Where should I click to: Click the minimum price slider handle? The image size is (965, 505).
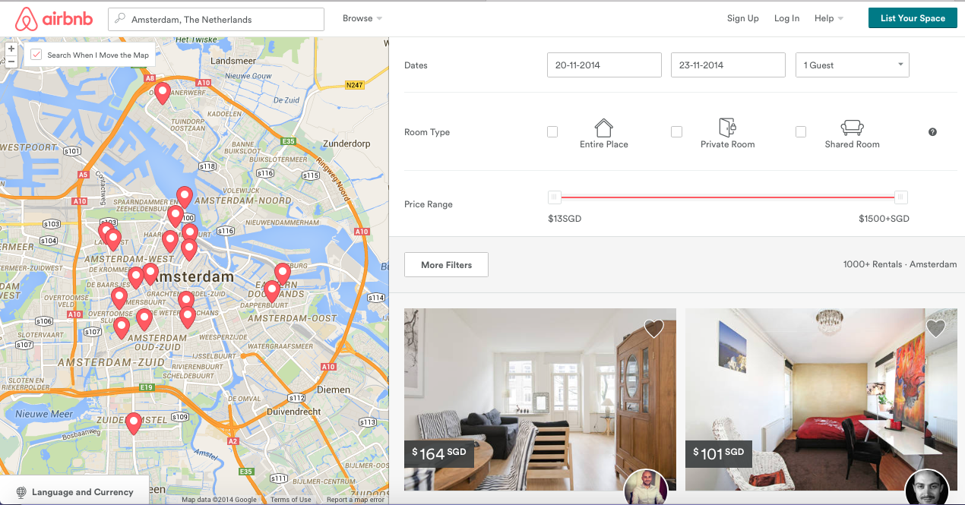pyautogui.click(x=555, y=197)
